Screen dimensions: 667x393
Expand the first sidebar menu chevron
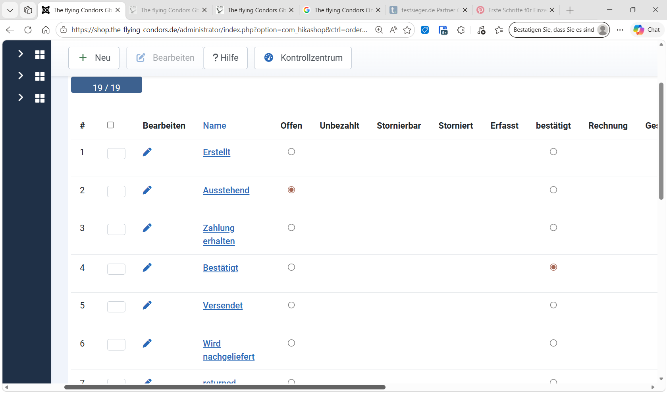[x=21, y=54]
